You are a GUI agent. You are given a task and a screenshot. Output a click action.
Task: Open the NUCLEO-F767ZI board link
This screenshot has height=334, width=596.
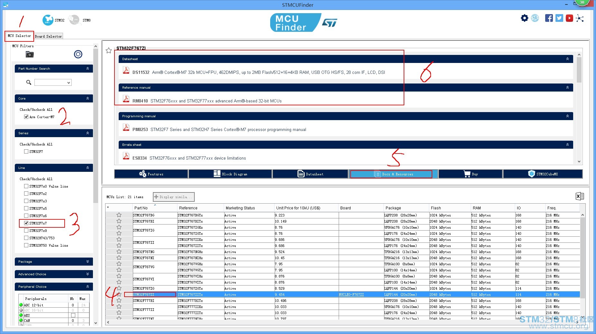coord(351,294)
